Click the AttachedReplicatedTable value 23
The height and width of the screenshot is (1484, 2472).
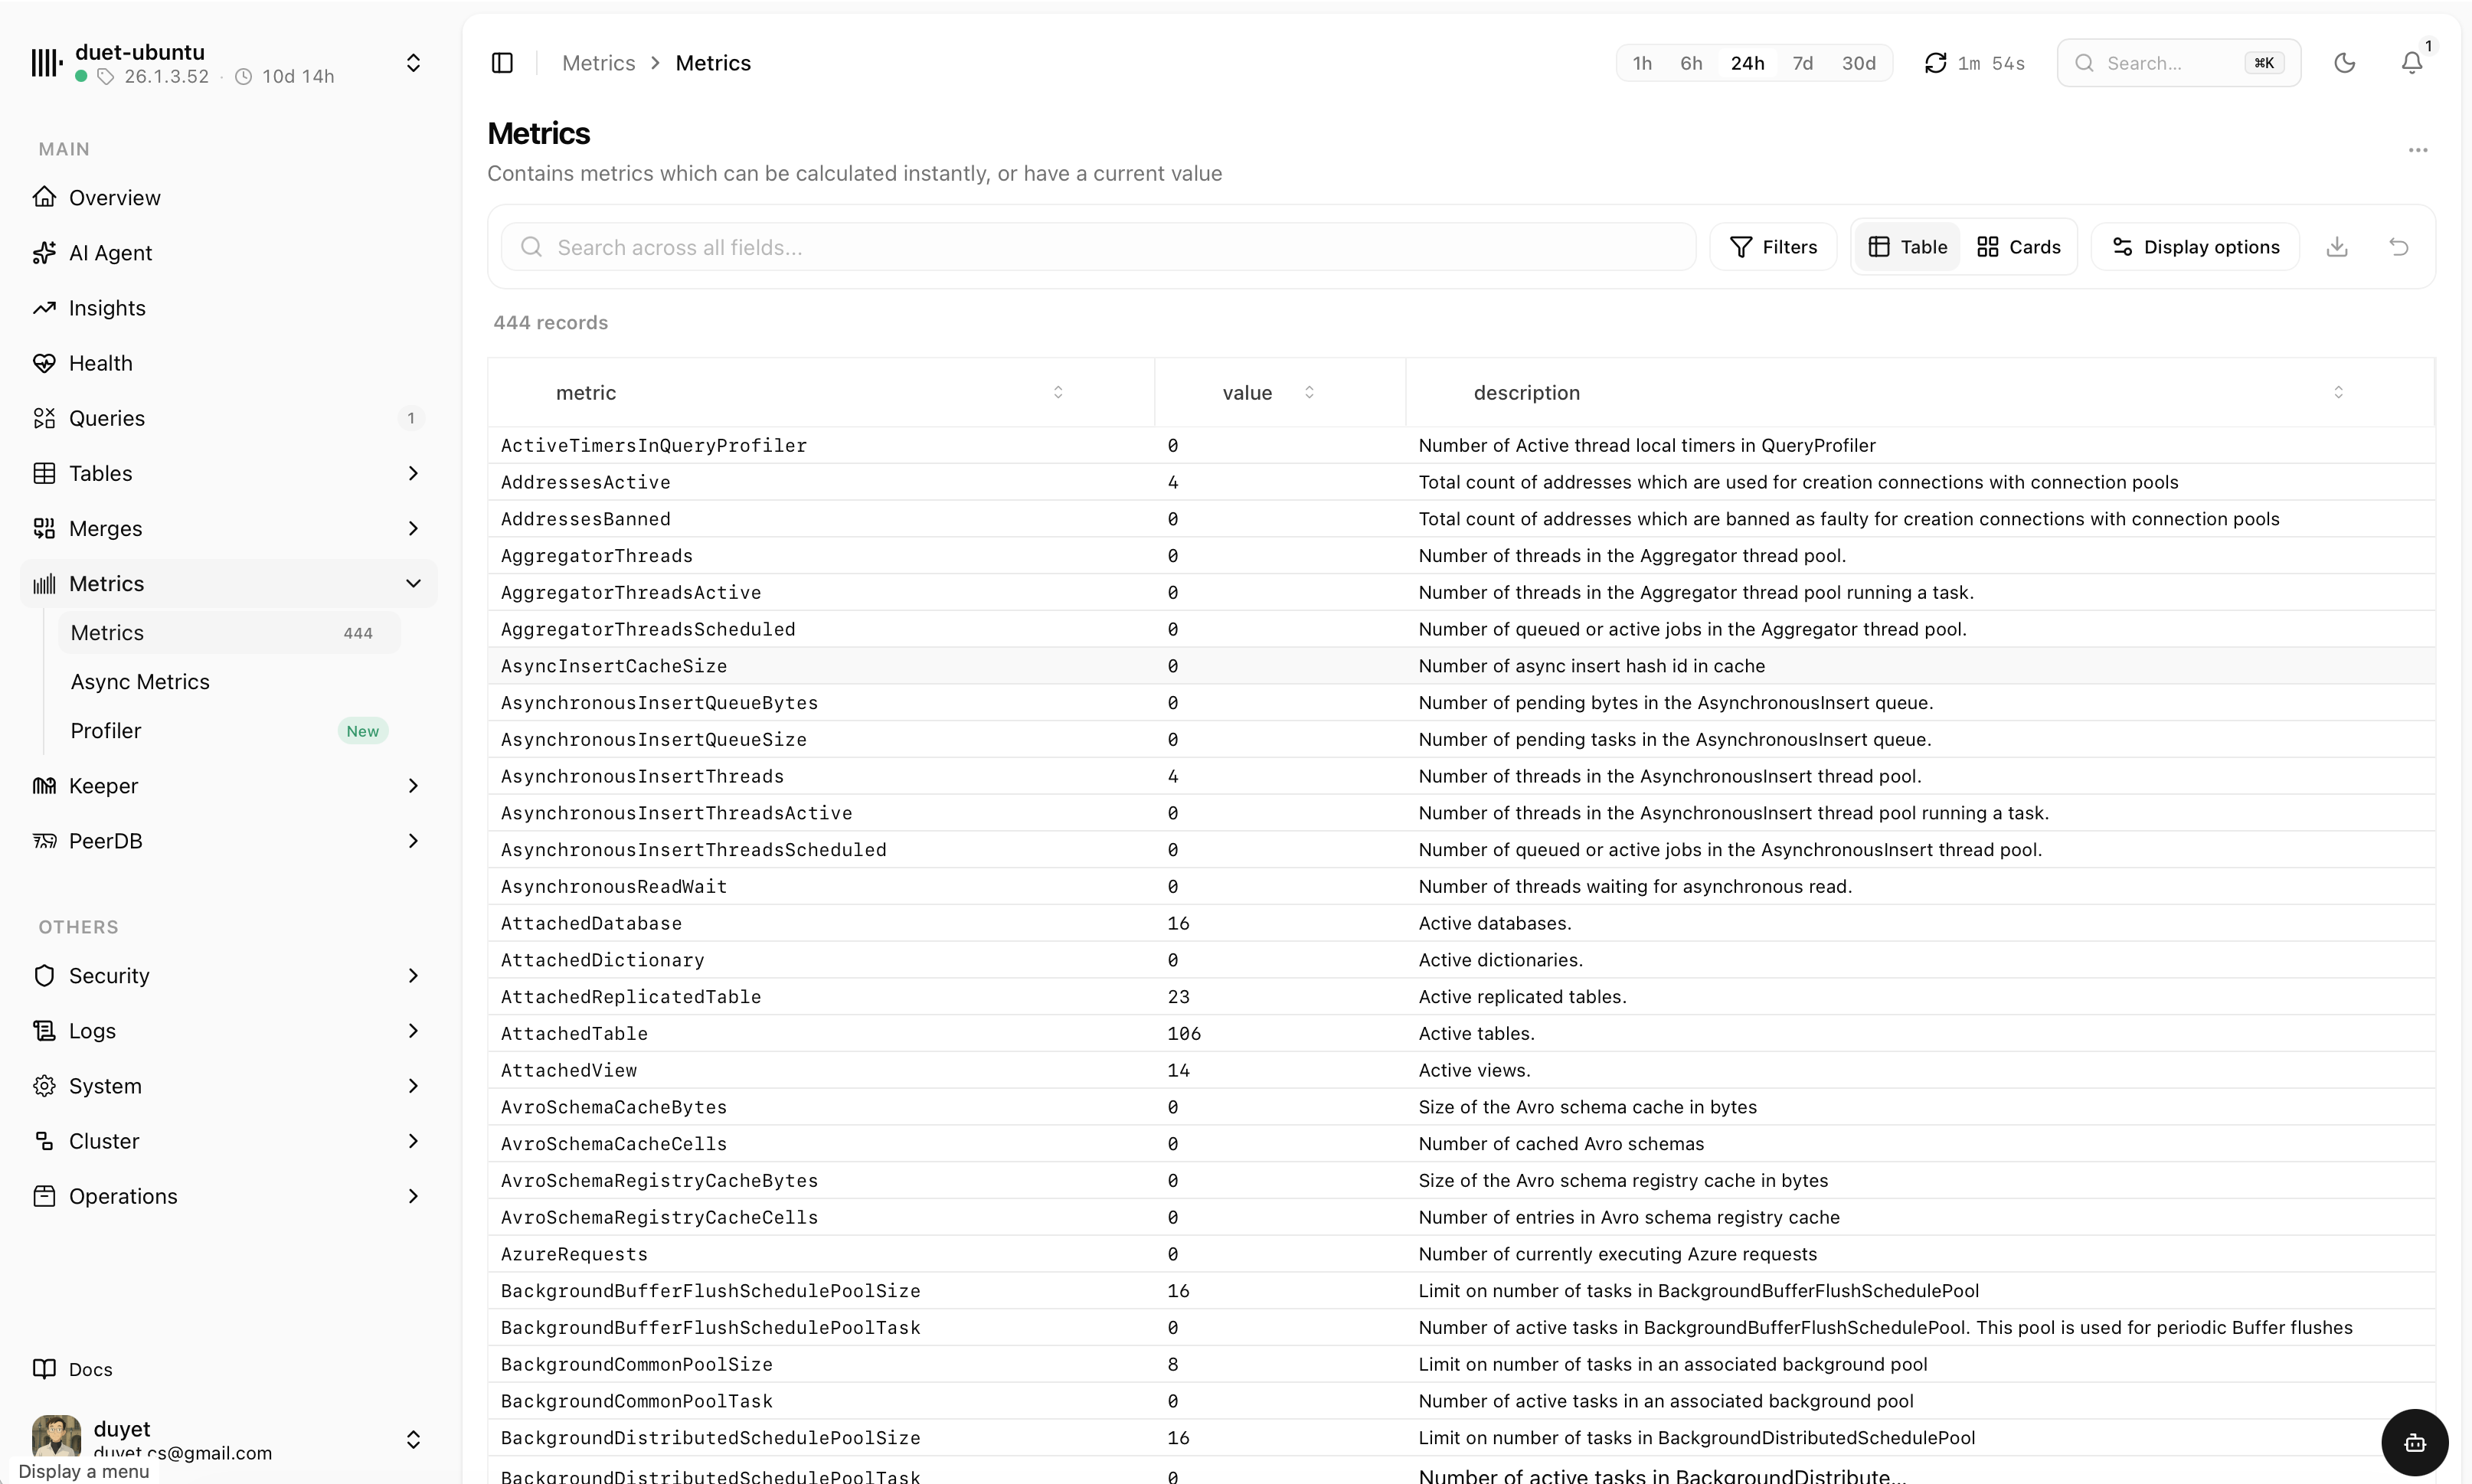click(x=1178, y=997)
